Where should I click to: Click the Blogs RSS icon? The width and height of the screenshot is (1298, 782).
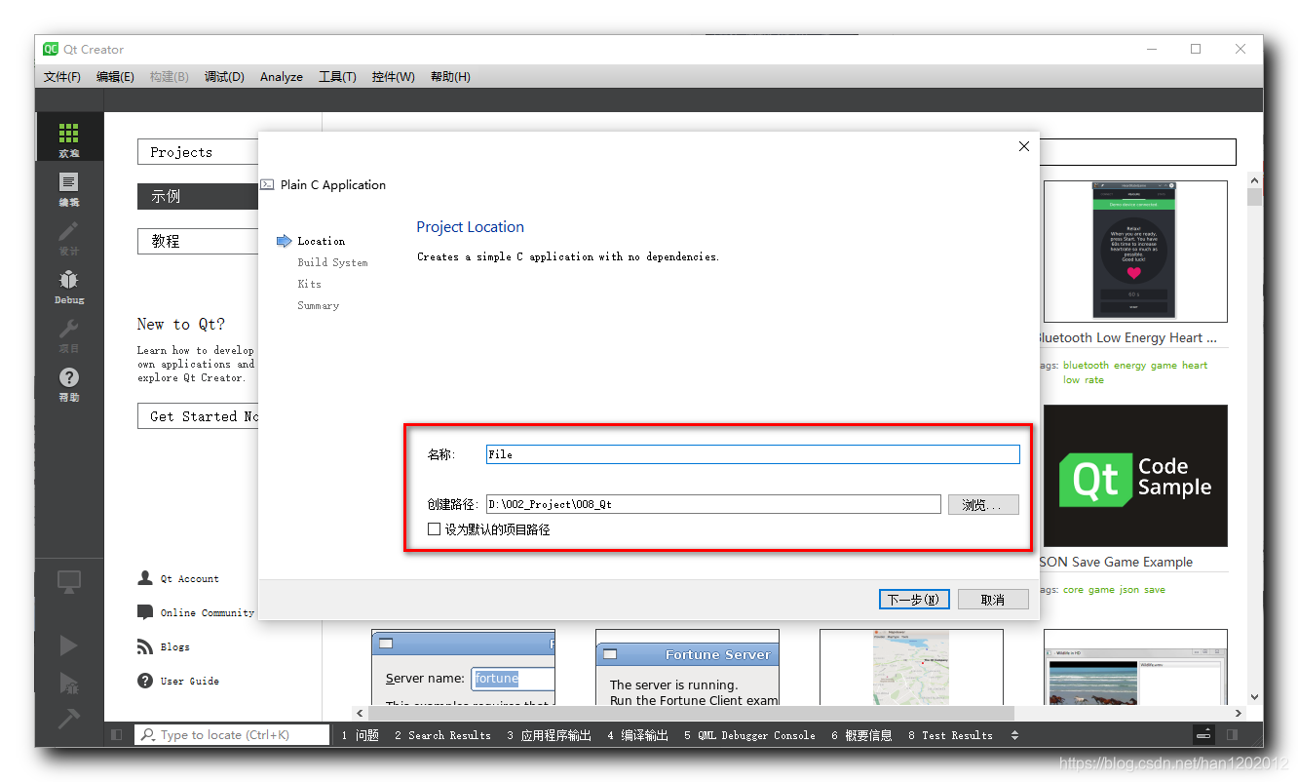(x=145, y=646)
